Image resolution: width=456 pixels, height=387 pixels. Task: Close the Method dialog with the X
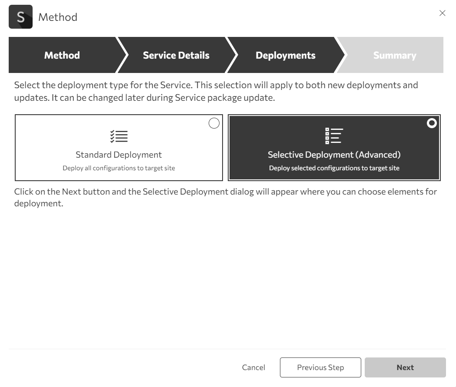pos(443,13)
